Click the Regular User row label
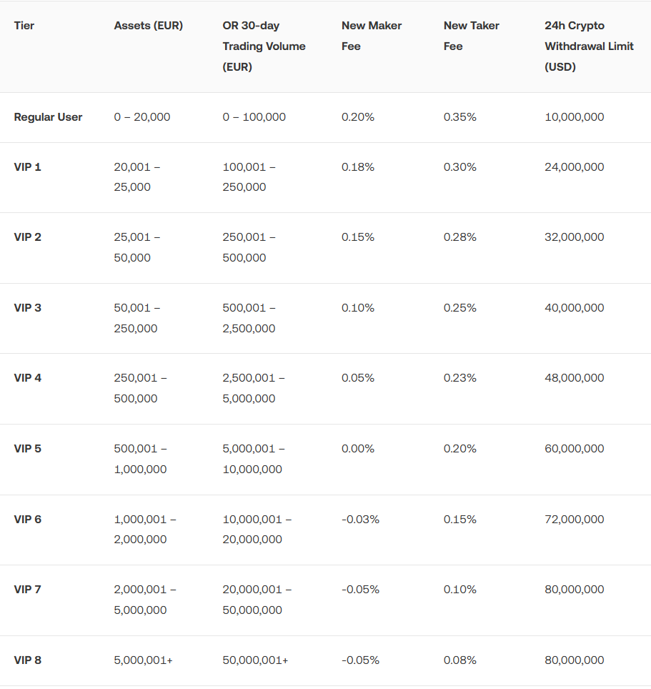This screenshot has width=651, height=689. coord(48,117)
